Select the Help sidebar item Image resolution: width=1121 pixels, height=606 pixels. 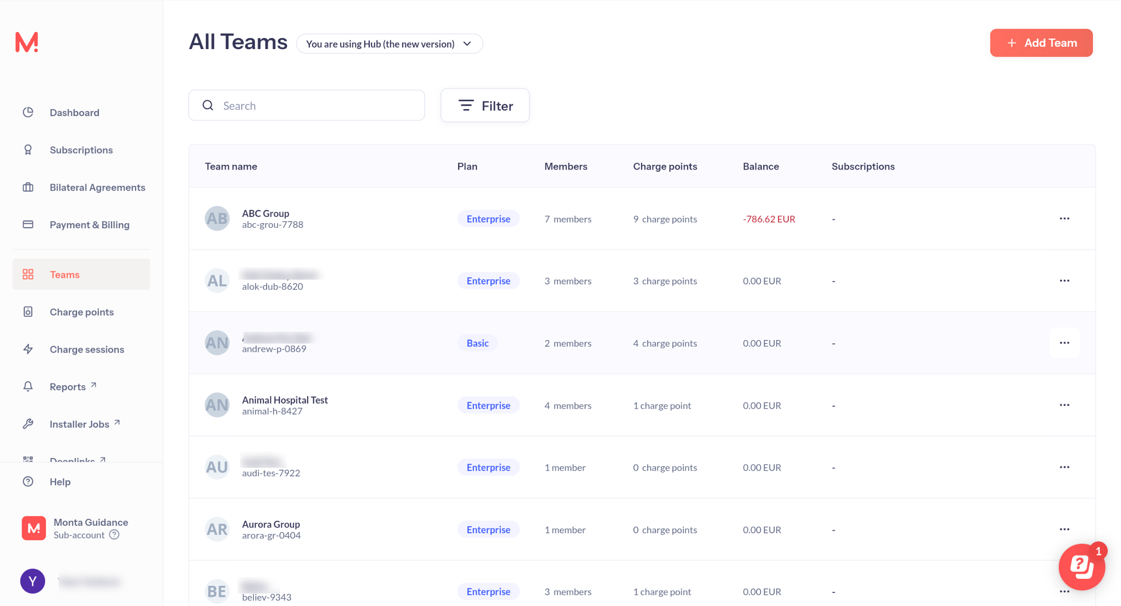pos(60,482)
